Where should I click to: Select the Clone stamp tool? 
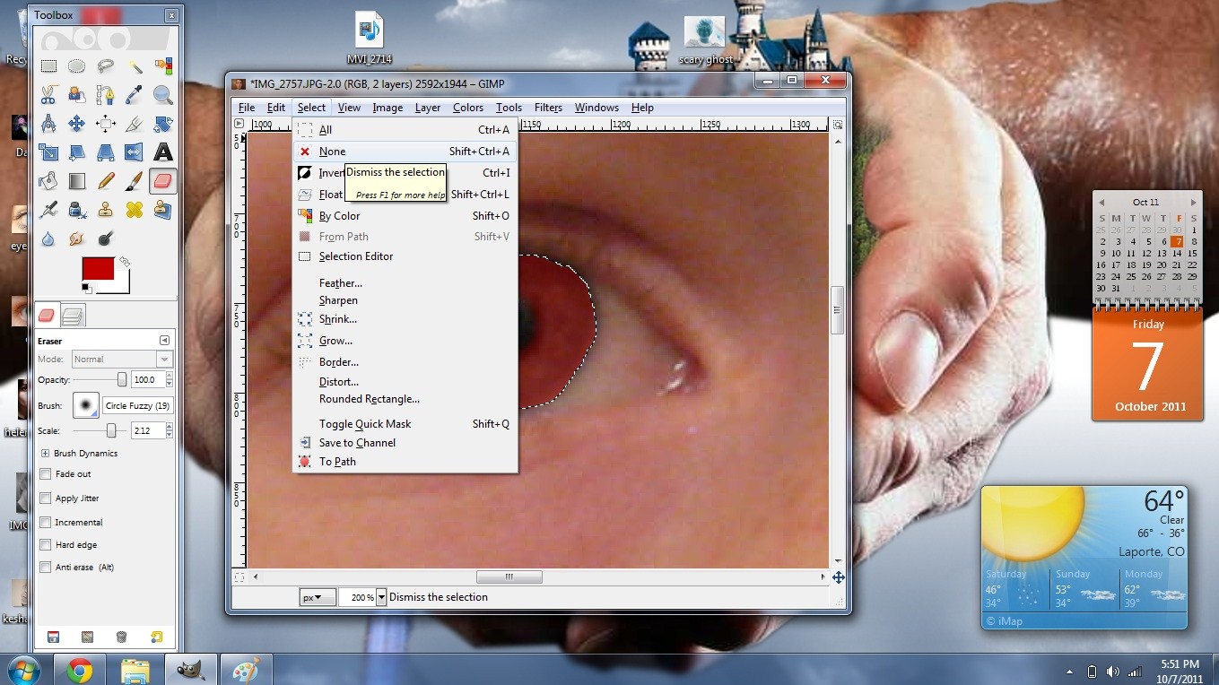[x=106, y=210]
